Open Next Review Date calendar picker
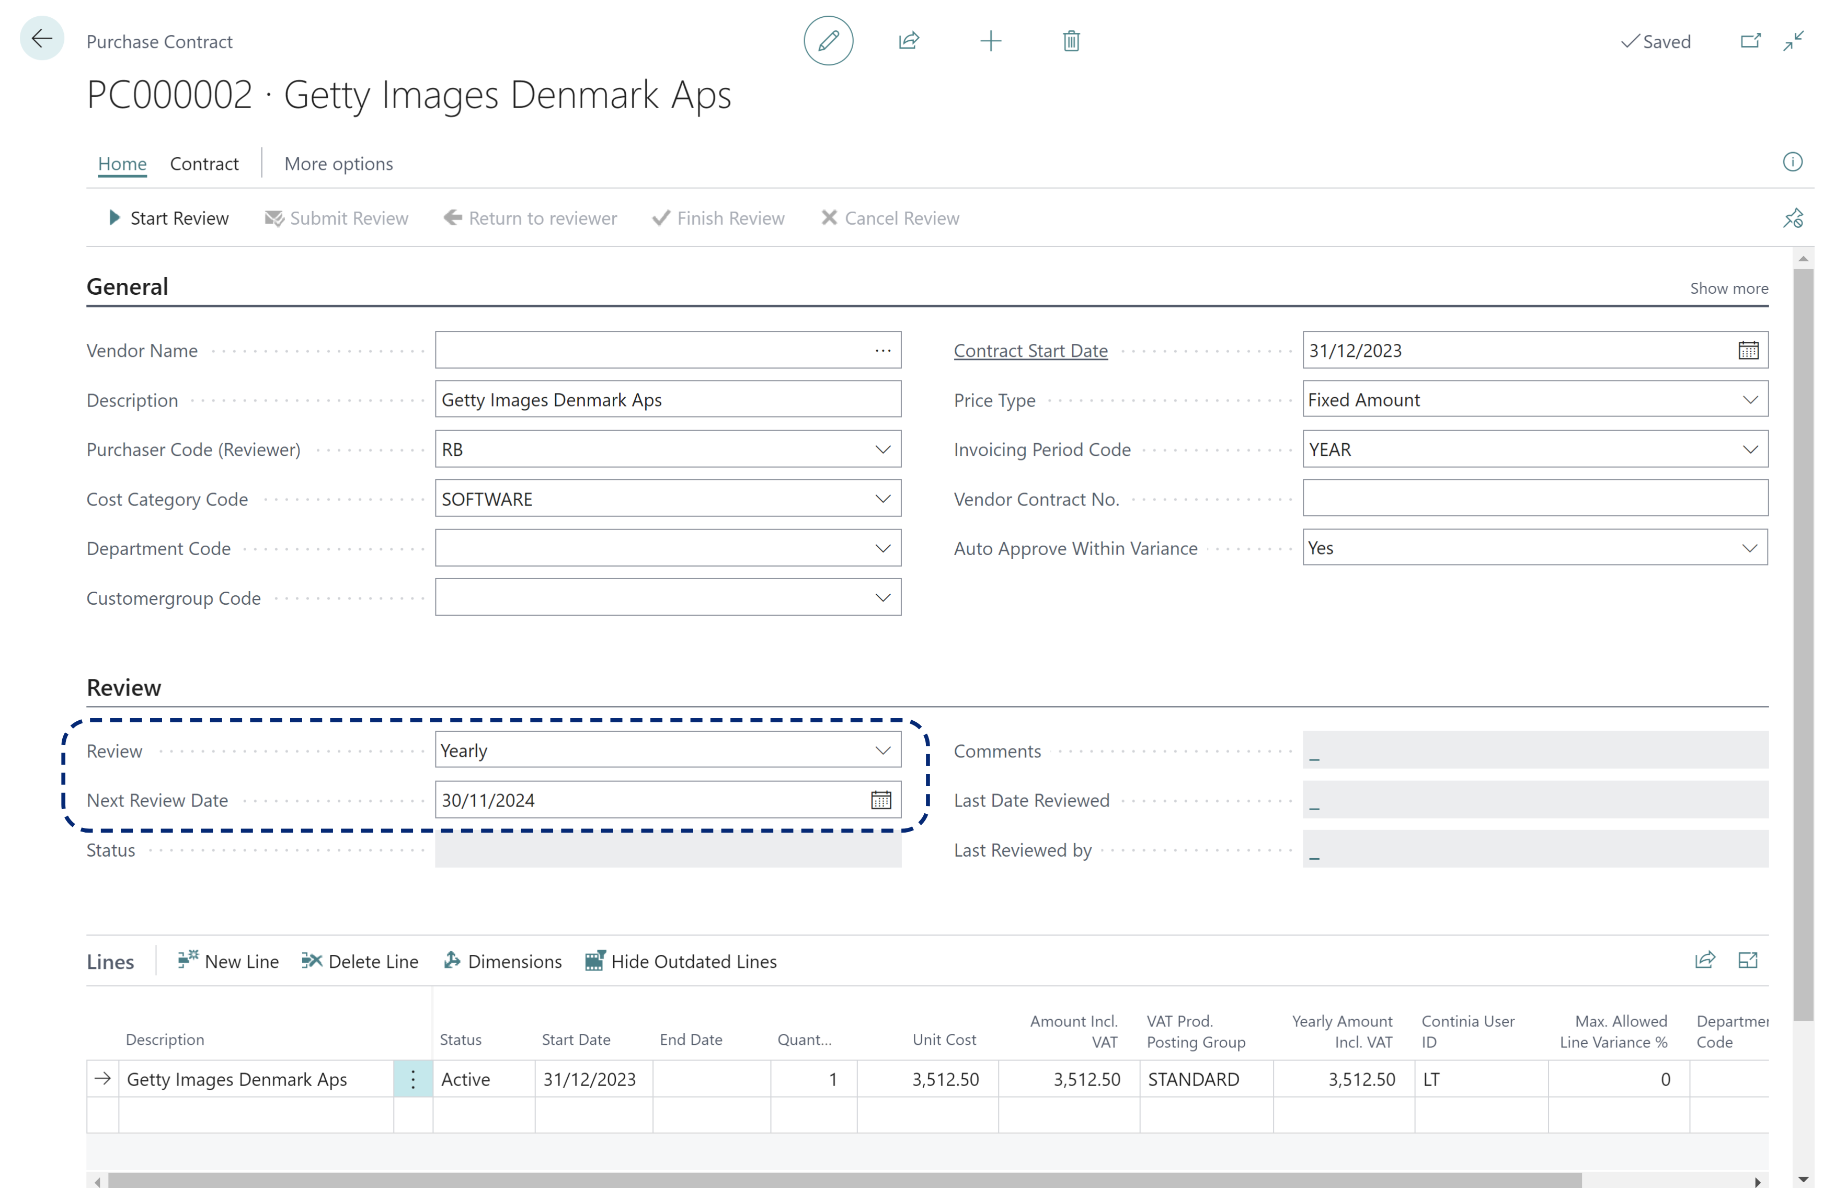 [881, 800]
